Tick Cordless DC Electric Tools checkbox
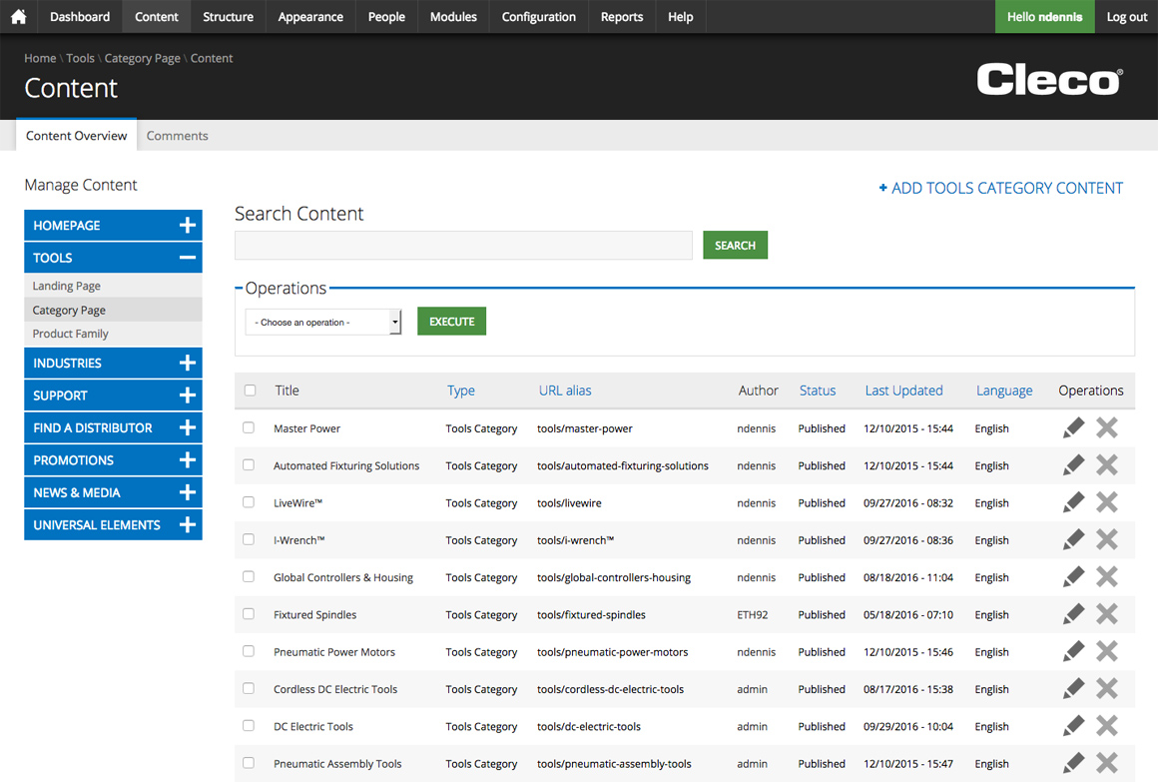This screenshot has height=782, width=1158. [x=249, y=689]
